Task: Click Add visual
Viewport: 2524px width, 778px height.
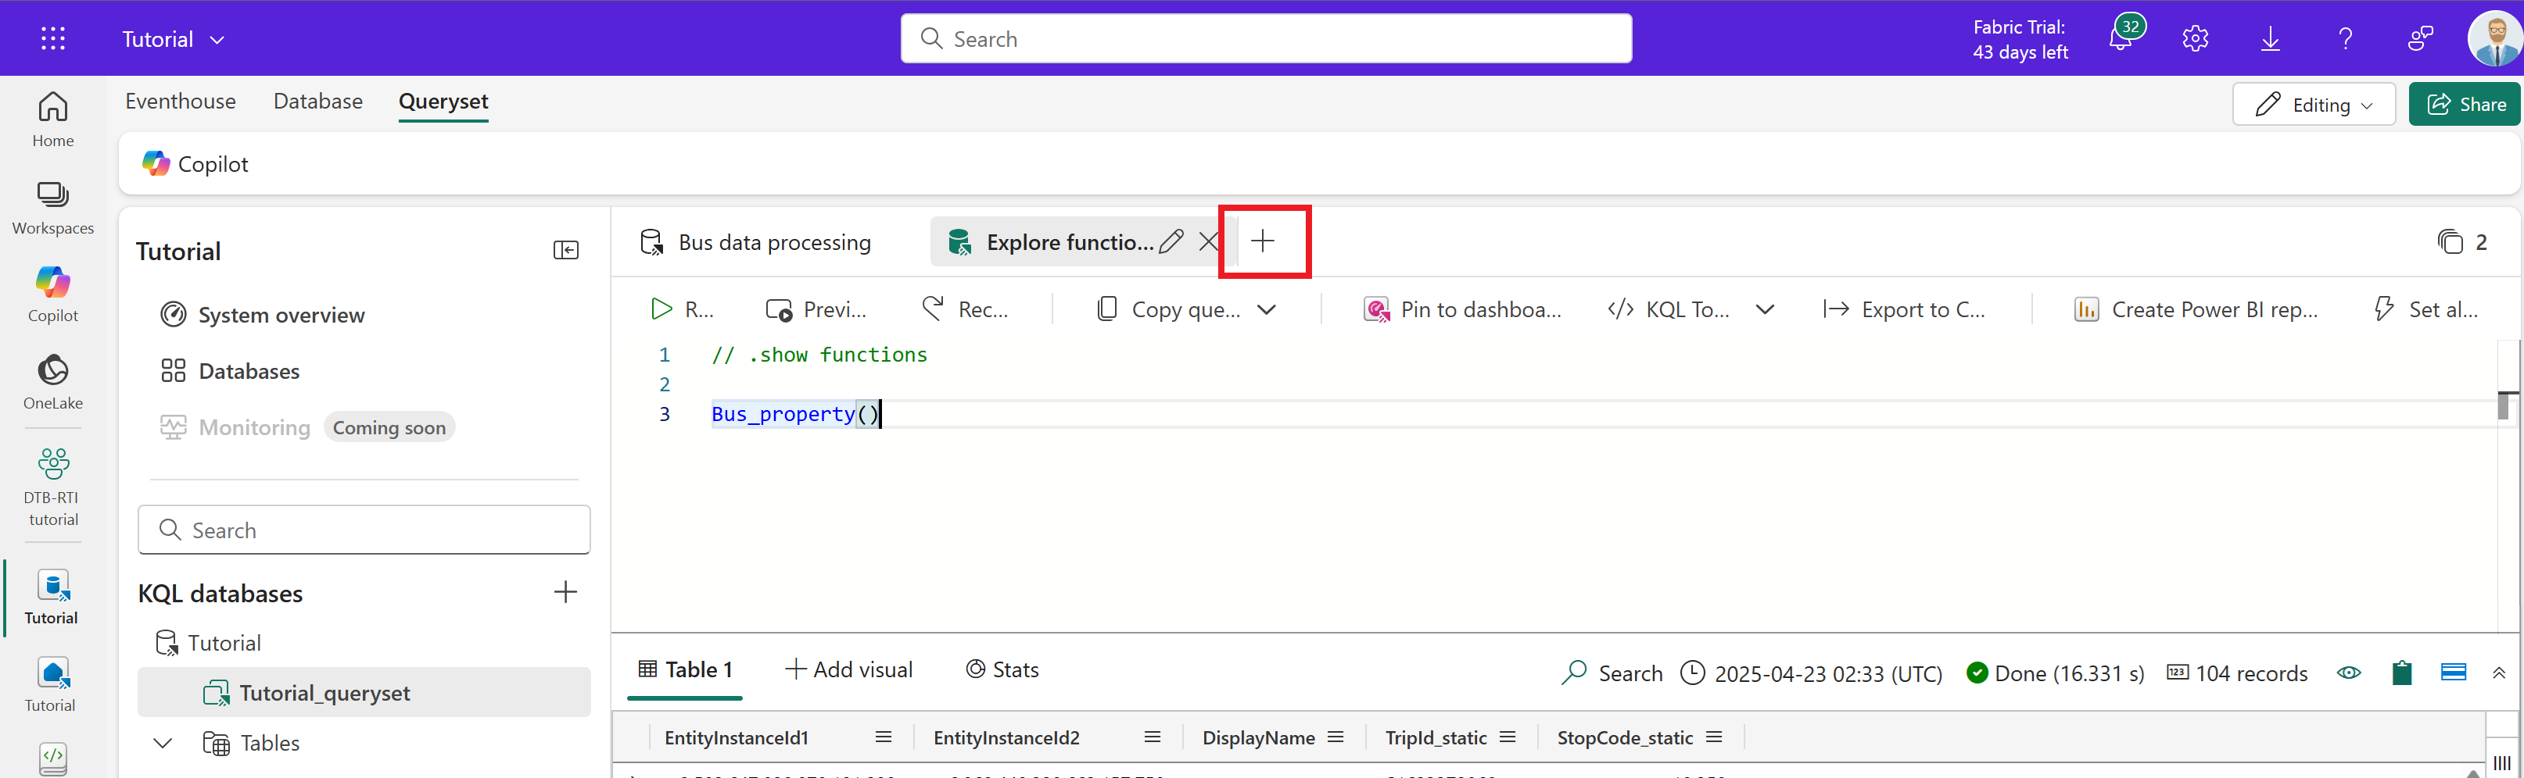Action: coord(848,669)
